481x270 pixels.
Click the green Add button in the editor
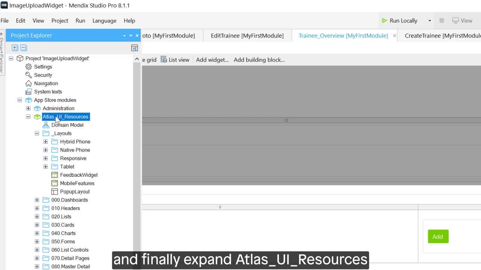[x=437, y=236]
